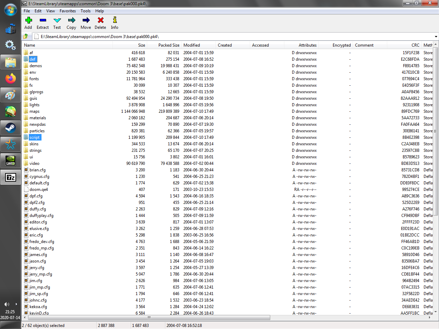
Task: Click the folder icon beside maps
Action: (26, 111)
